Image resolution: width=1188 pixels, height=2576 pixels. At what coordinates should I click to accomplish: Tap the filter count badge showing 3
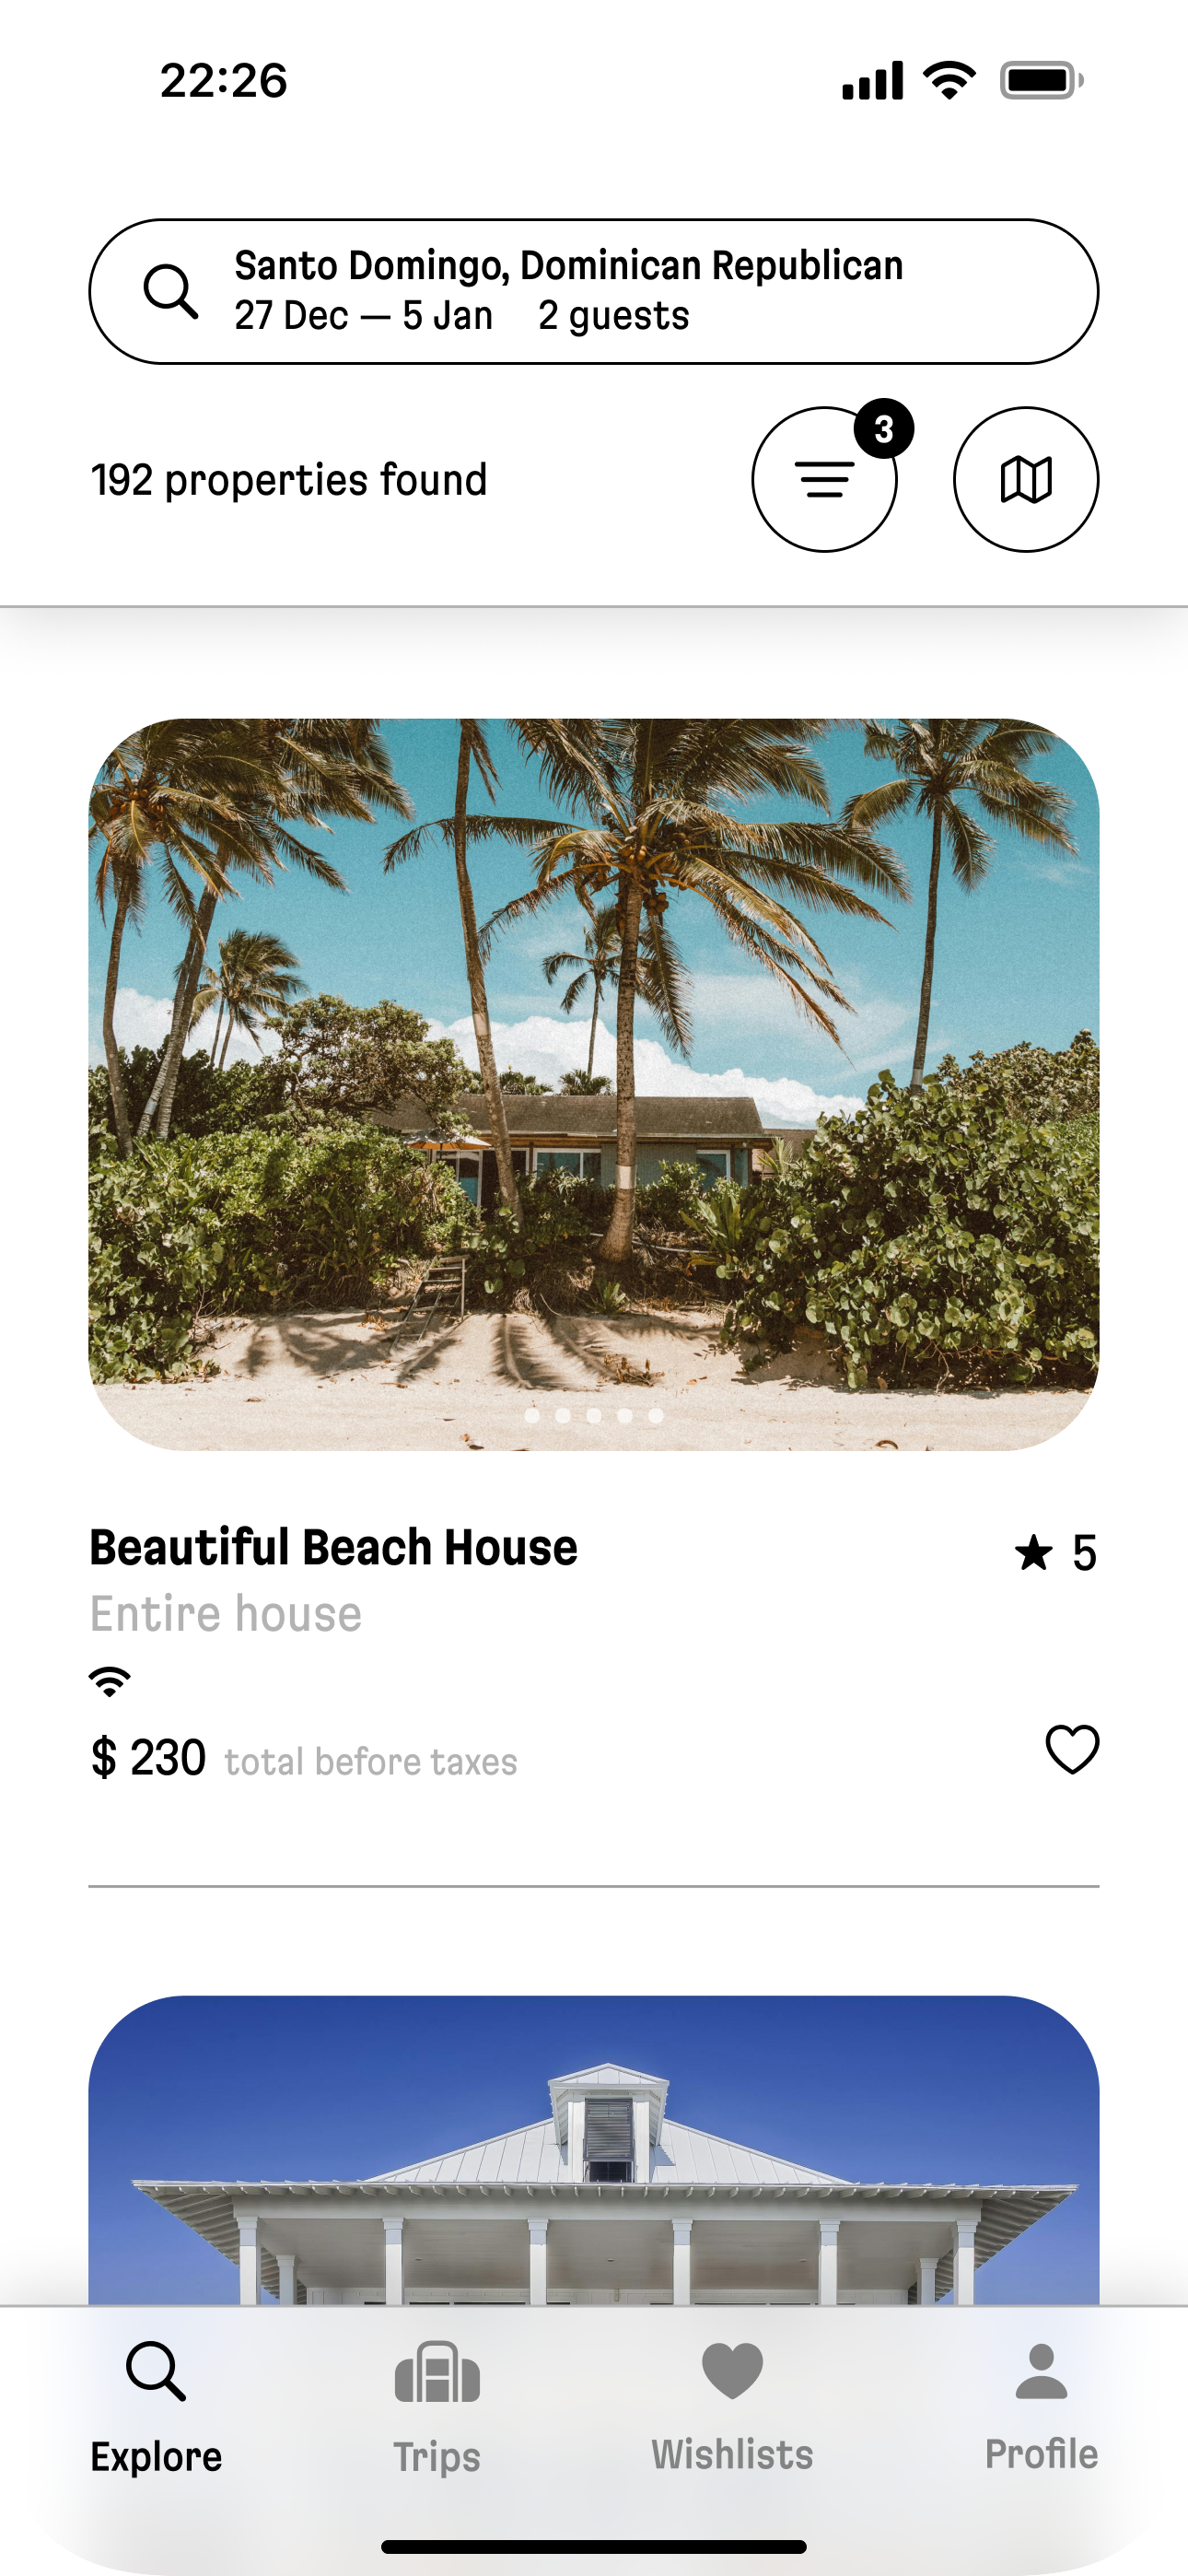click(x=884, y=429)
